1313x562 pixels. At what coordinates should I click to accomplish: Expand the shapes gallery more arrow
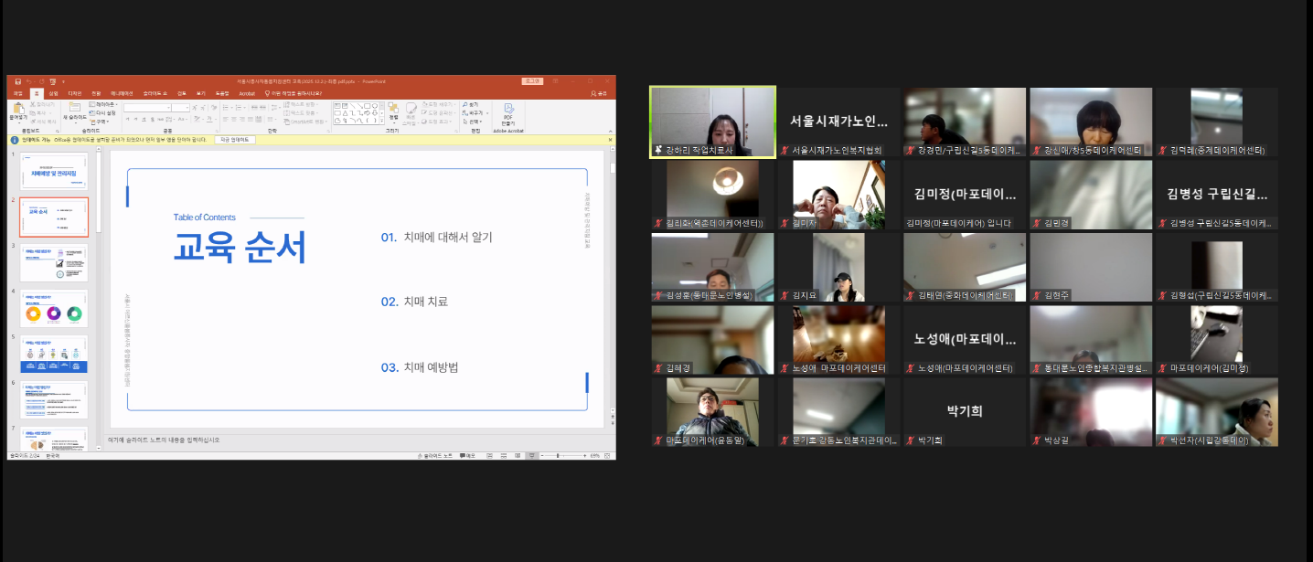pos(380,121)
